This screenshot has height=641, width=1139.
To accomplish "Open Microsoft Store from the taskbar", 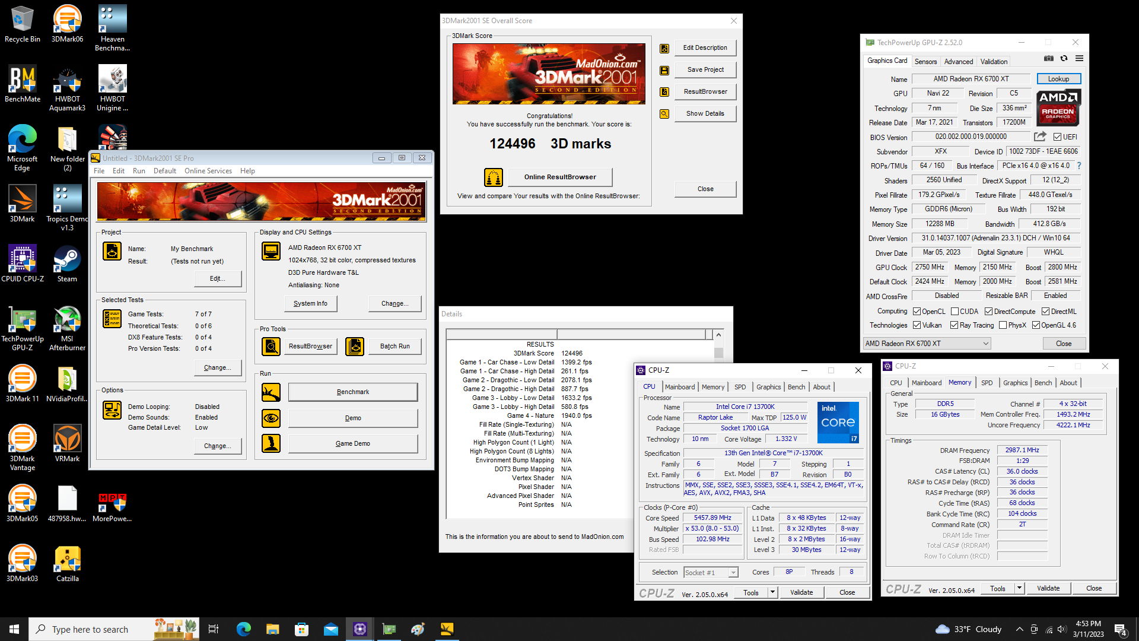I will (x=302, y=629).
